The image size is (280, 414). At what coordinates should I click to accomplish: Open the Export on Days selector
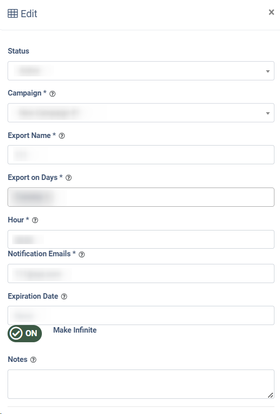point(141,197)
